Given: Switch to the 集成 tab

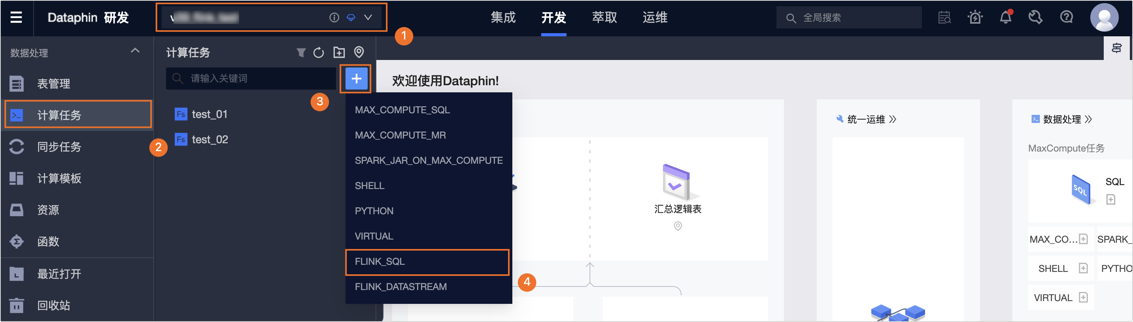Looking at the screenshot, I should [503, 18].
